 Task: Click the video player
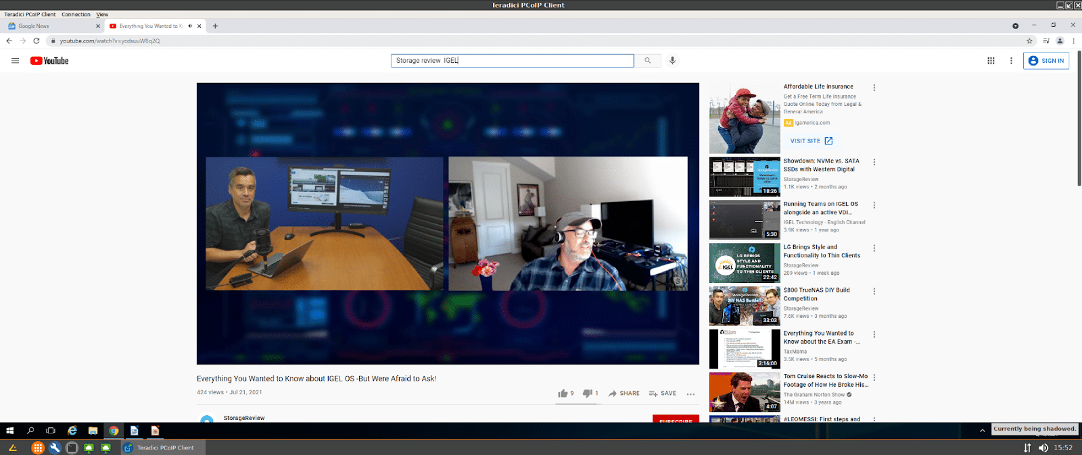click(448, 223)
